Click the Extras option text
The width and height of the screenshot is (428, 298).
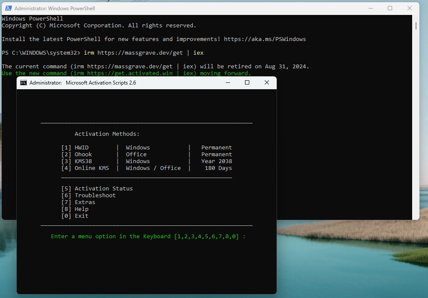pos(85,202)
